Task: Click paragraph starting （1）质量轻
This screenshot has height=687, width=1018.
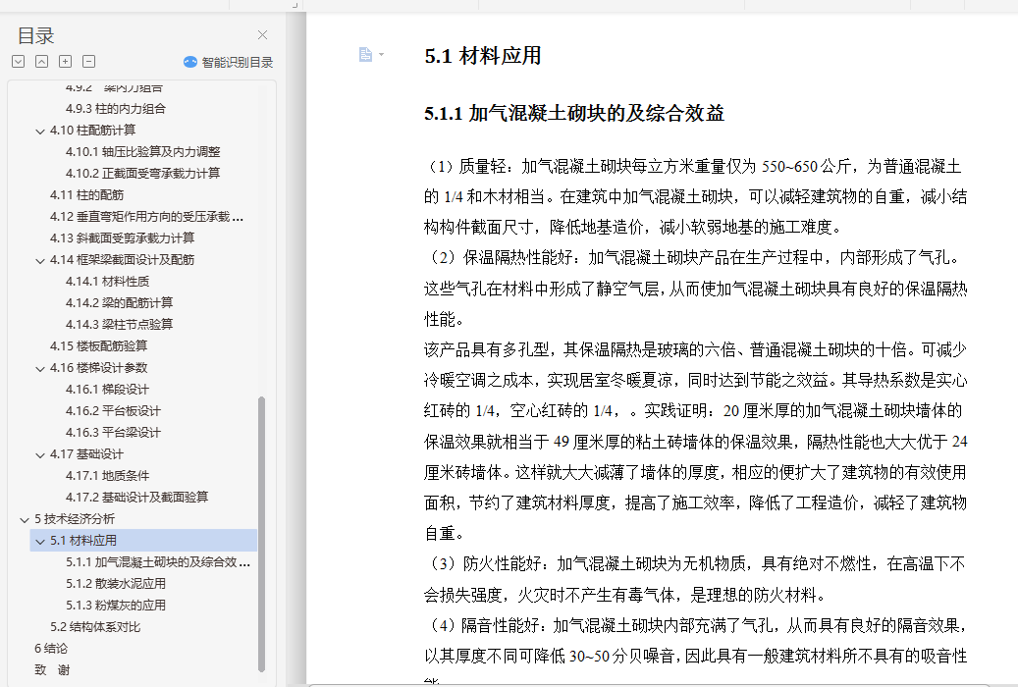Action: 695,196
